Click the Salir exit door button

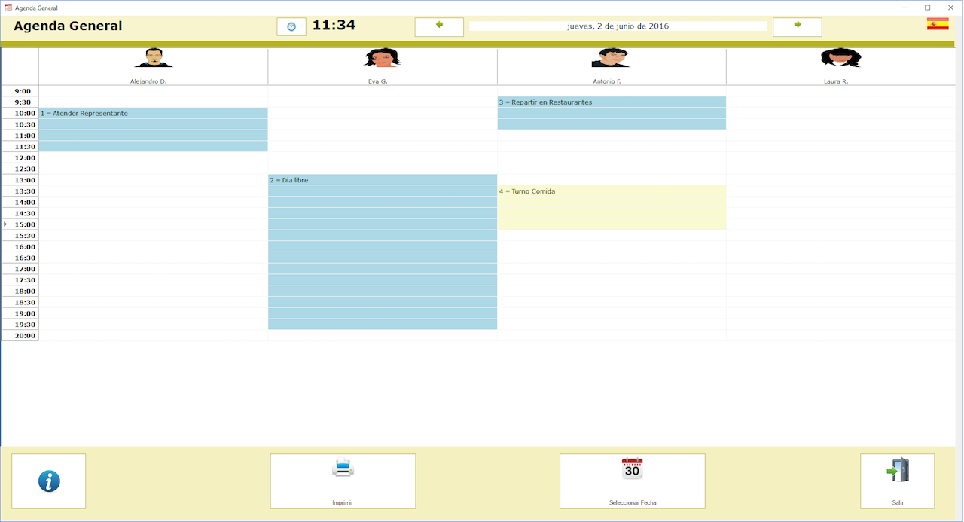coord(897,481)
